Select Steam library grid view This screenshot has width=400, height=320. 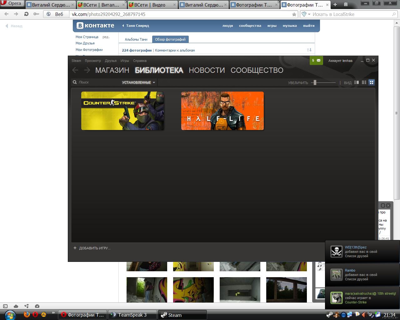[x=372, y=82]
